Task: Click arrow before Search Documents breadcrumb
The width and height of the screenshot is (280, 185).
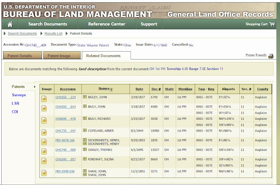Action: pos(5,33)
